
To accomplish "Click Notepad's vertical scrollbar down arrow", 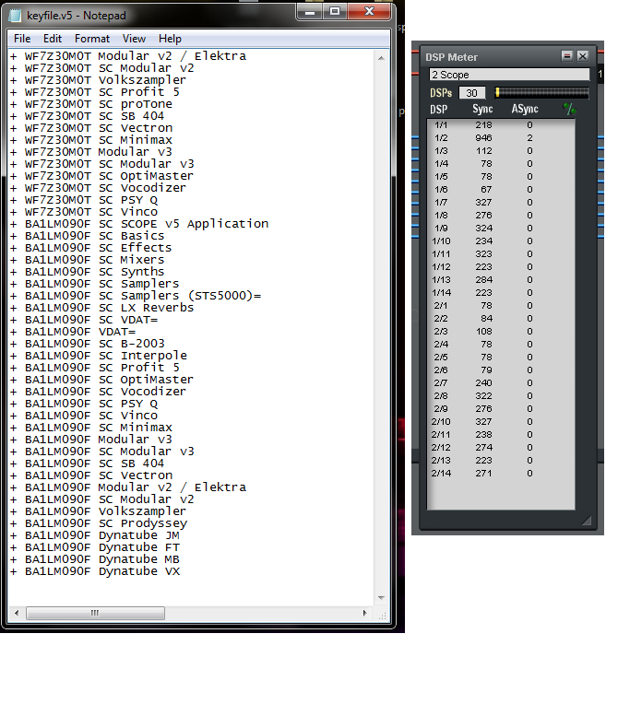I will (382, 598).
